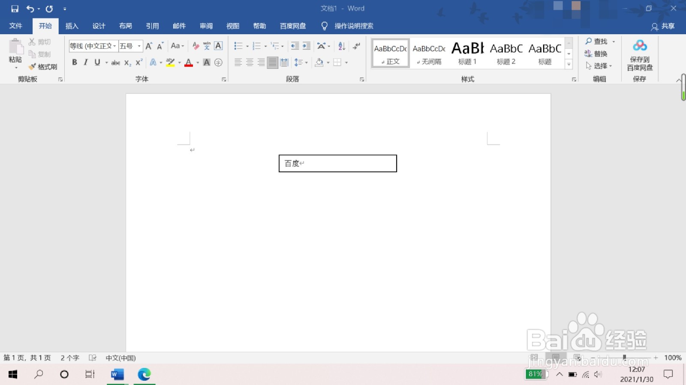Clear all formatting with the eraser icon

tap(196, 46)
